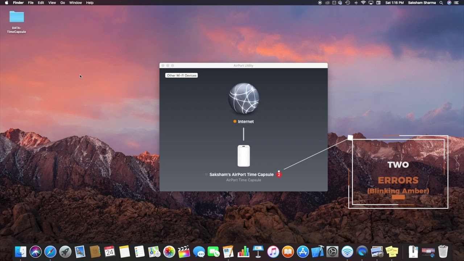Open Notification Center list icon
The height and width of the screenshot is (261, 464).
[457, 3]
